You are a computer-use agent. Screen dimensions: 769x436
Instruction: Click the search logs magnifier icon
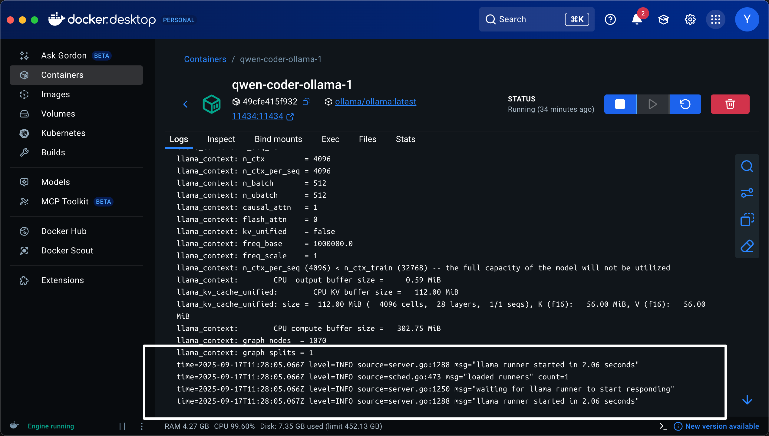(747, 166)
